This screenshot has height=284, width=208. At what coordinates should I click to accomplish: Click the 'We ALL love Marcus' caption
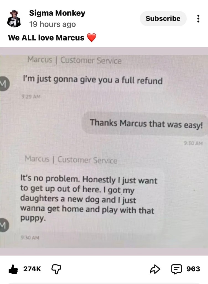[x=46, y=38]
